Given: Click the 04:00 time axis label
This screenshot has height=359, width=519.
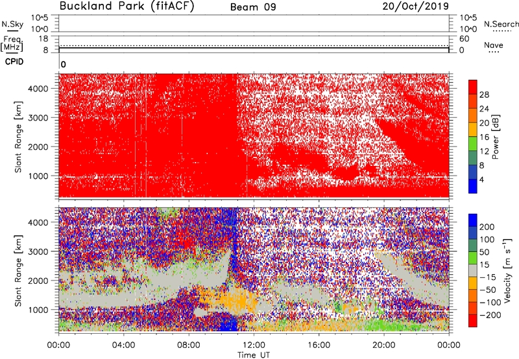Looking at the screenshot, I should [123, 345].
